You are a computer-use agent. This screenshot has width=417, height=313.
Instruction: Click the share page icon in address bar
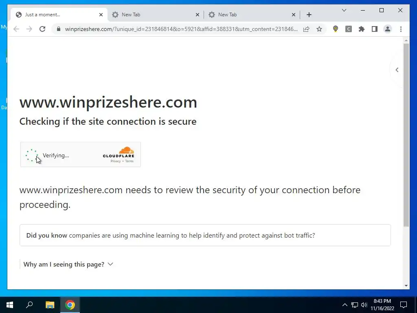[306, 29]
